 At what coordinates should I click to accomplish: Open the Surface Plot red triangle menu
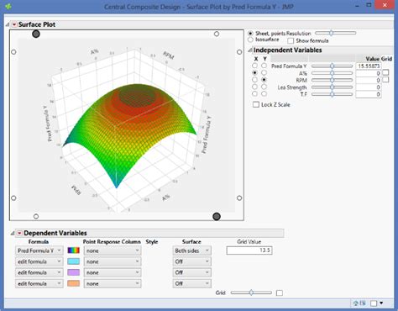click(x=14, y=24)
